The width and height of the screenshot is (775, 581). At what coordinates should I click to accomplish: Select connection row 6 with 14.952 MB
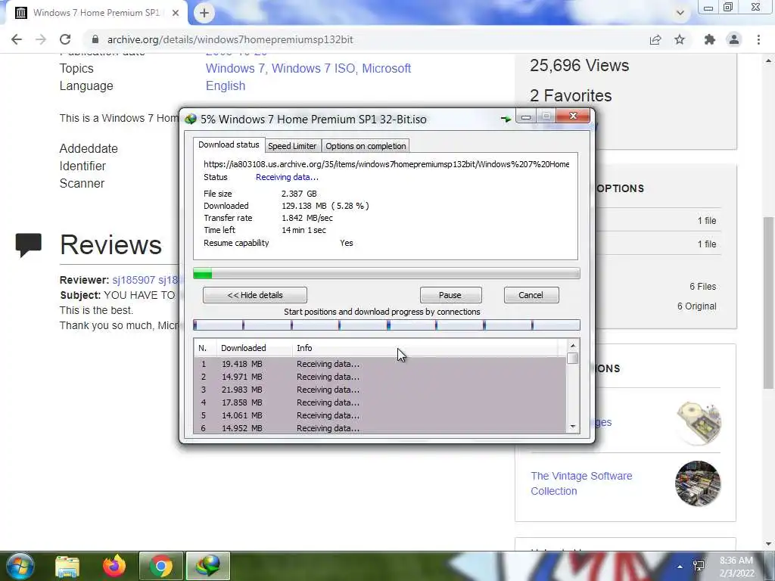click(x=380, y=428)
